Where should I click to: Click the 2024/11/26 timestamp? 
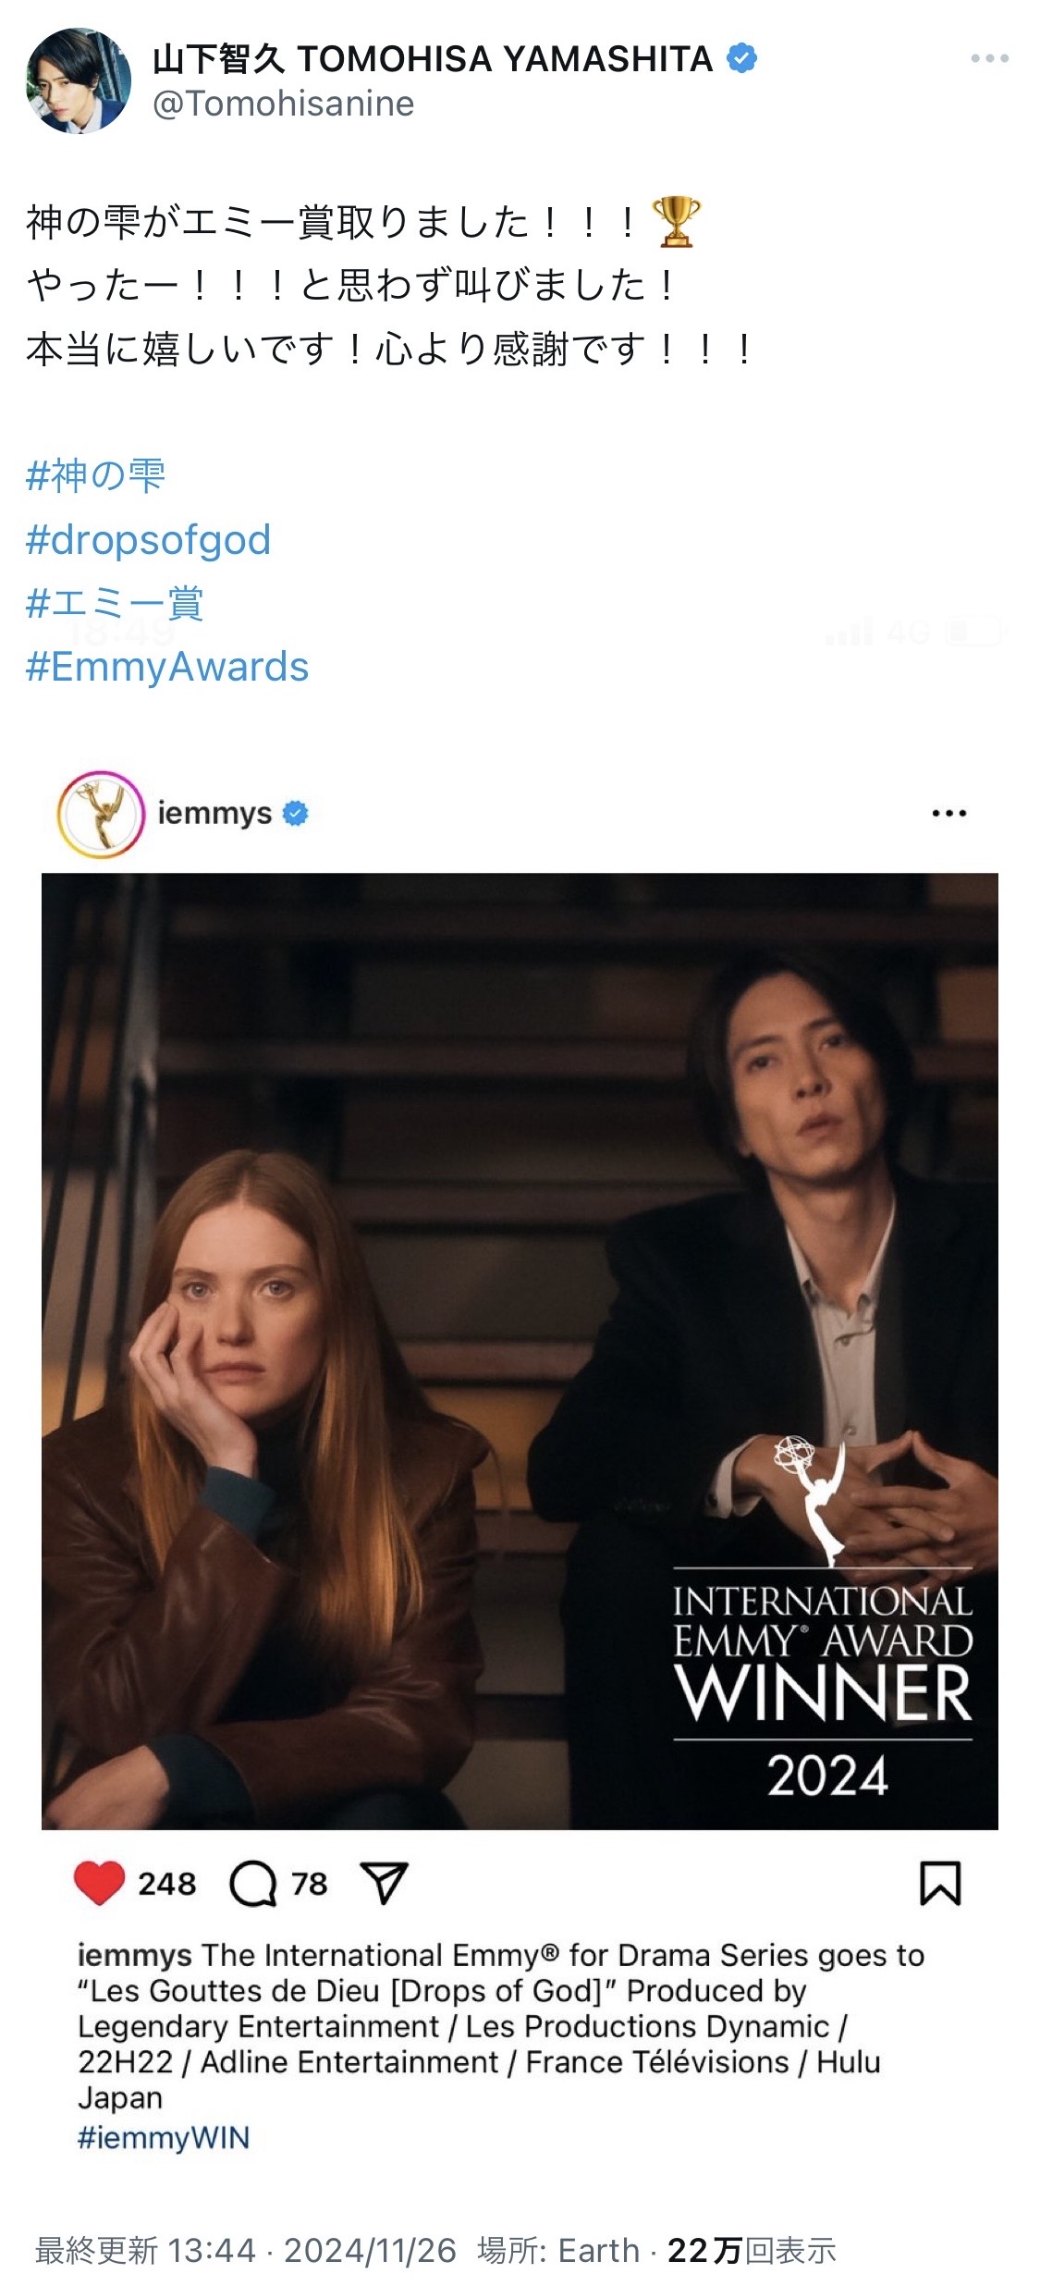(370, 2250)
